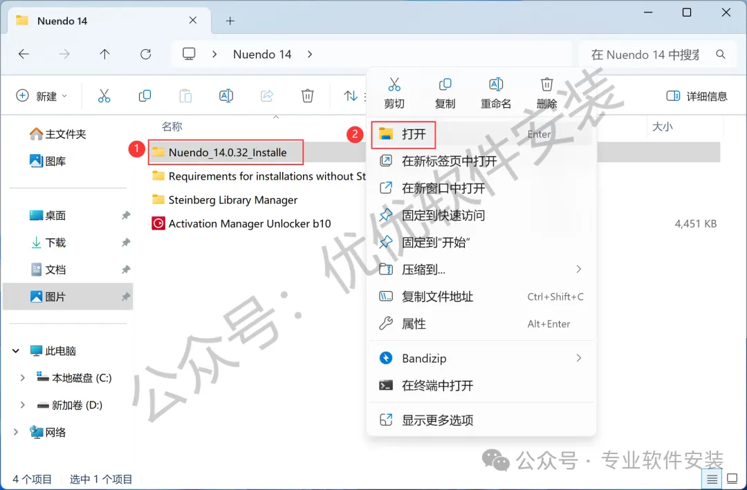Refresh the current folder view
Viewport: 747px width, 490px height.
click(x=146, y=55)
